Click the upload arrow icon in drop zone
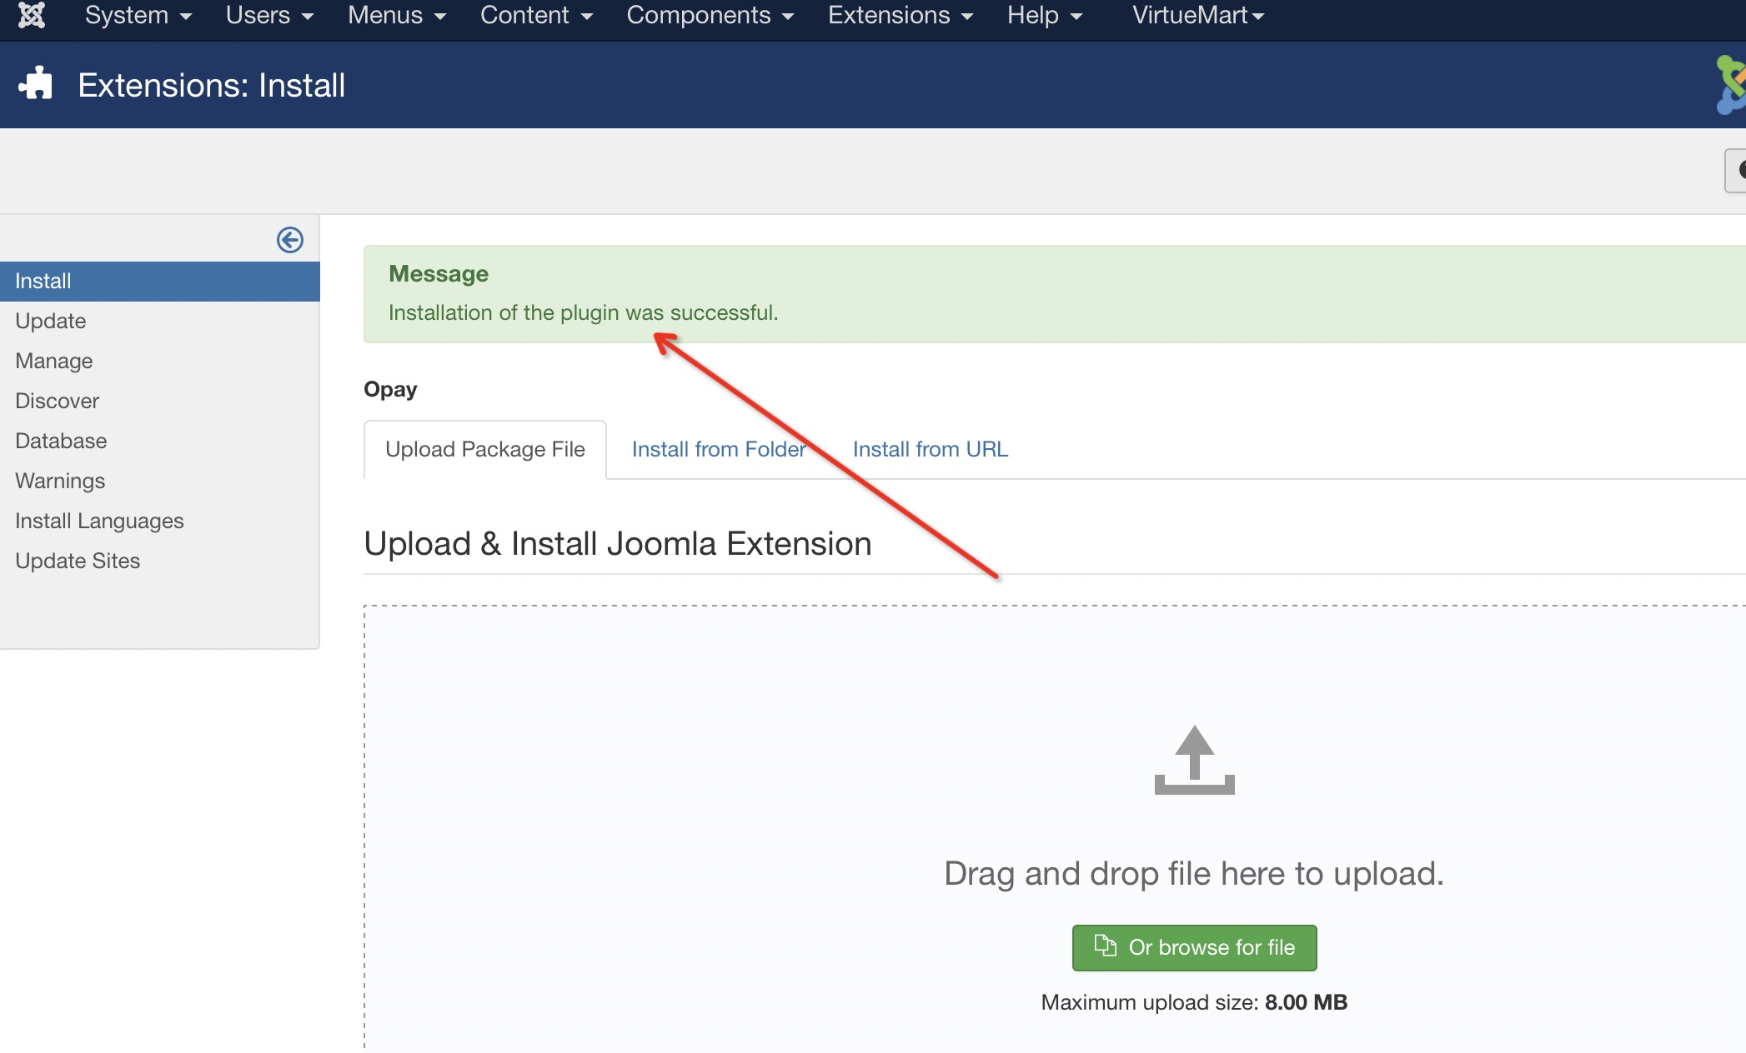 1194,760
